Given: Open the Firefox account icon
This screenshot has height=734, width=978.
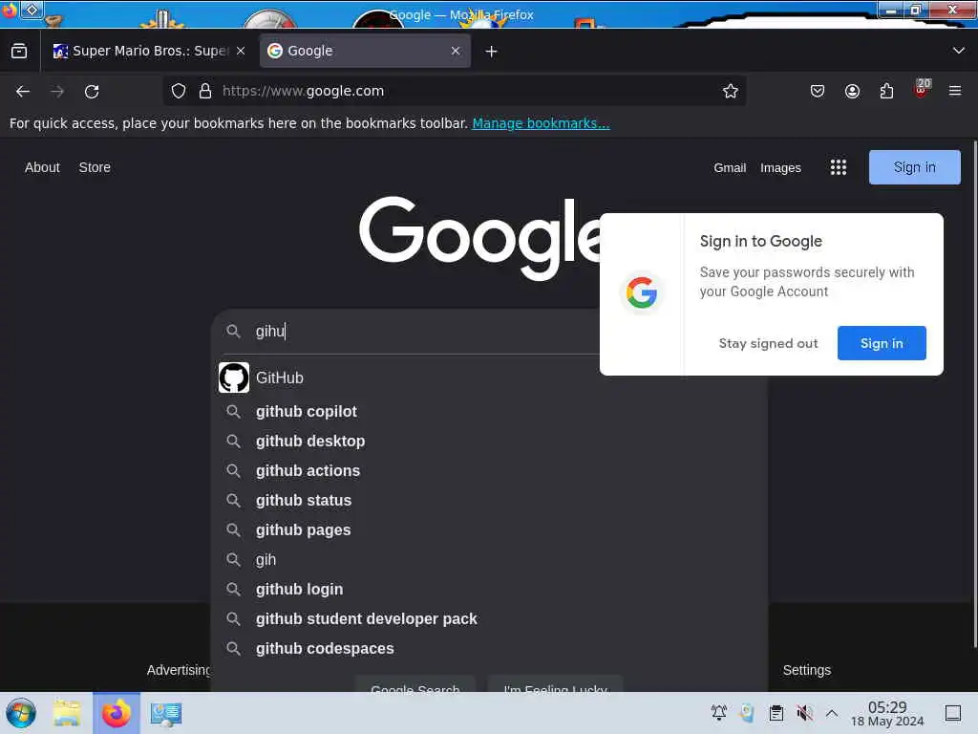Looking at the screenshot, I should point(852,91).
